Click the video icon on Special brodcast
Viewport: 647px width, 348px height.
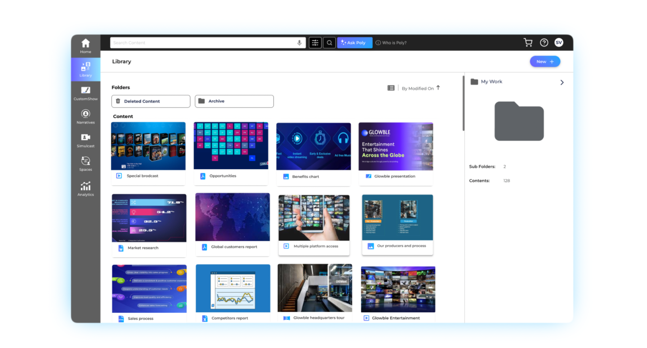[119, 176]
